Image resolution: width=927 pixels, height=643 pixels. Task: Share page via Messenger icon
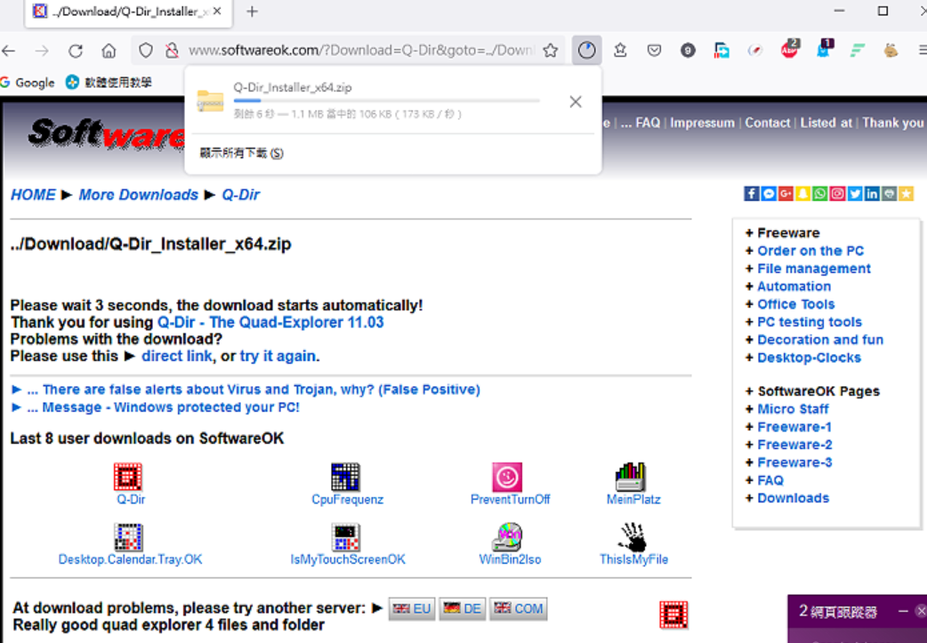pyautogui.click(x=769, y=193)
